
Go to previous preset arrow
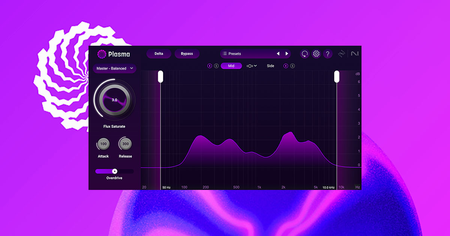click(x=278, y=54)
